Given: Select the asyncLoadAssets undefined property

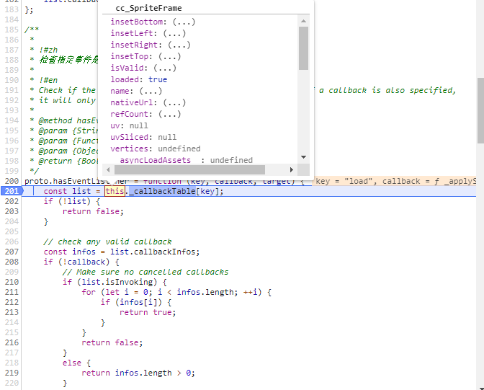Looking at the screenshot, I should click(186, 160).
